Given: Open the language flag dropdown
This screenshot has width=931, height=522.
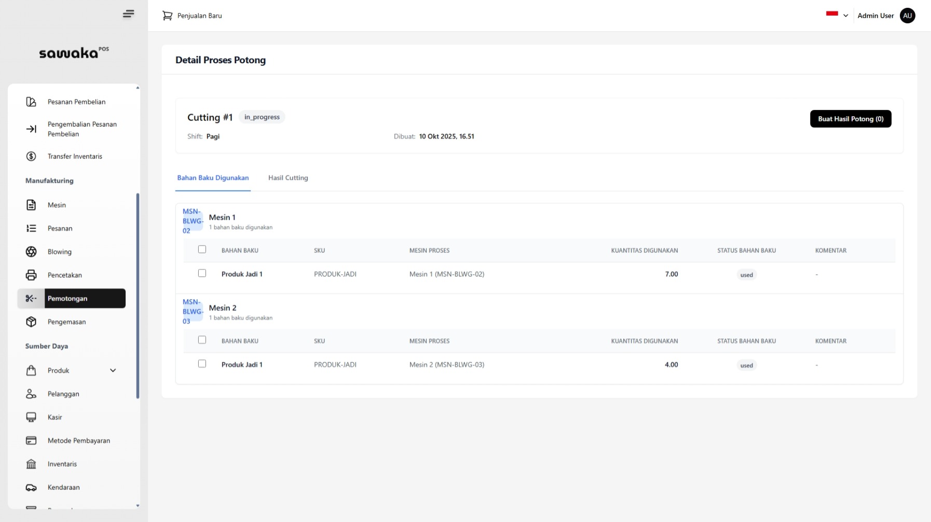Looking at the screenshot, I should pos(837,15).
